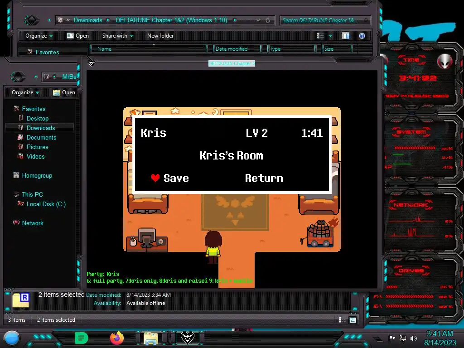Viewport: 464px width, 348px height.
Task: Open Documents in the navigation pane
Action: [x=41, y=137]
